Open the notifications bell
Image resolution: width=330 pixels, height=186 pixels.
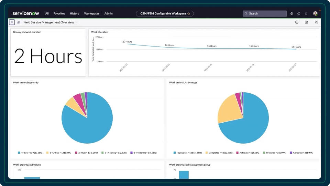[x=306, y=14]
